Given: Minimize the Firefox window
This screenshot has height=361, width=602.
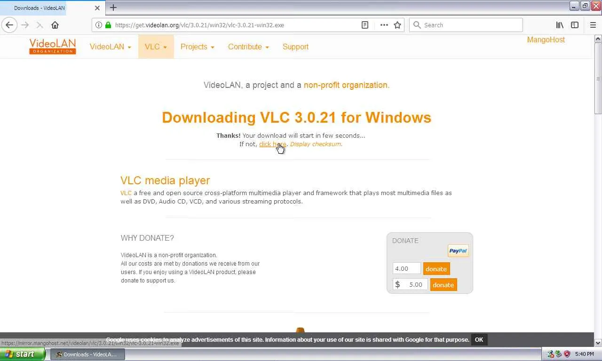Looking at the screenshot, I should [574, 6].
